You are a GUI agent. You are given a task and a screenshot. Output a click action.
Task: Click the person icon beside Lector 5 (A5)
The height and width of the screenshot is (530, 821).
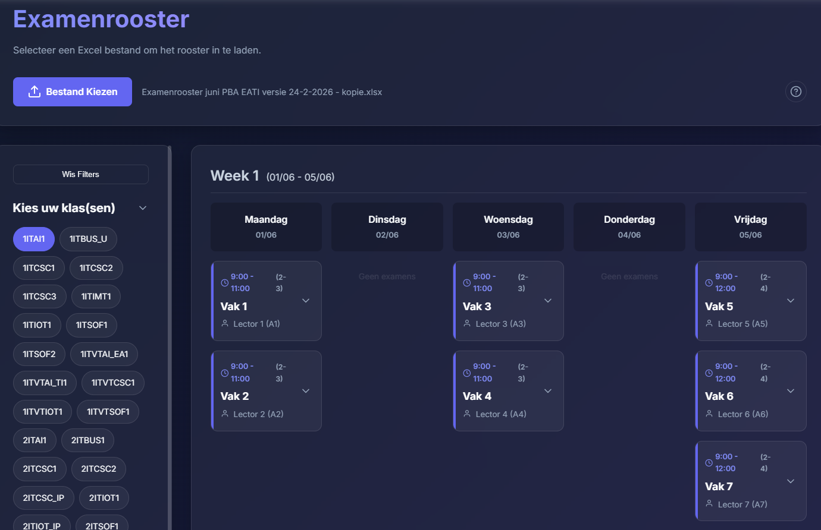(x=709, y=323)
